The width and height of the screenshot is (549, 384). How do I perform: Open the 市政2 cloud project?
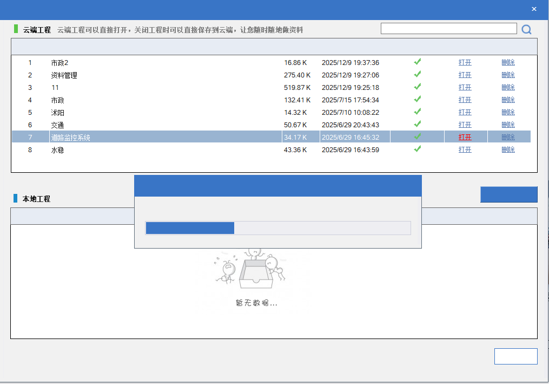(x=465, y=62)
